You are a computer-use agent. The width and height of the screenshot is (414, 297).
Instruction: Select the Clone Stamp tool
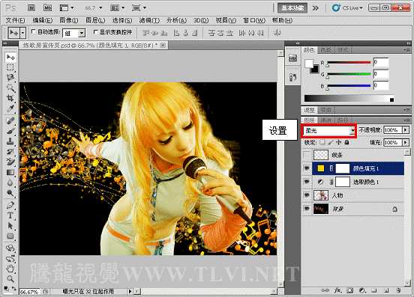[10, 141]
